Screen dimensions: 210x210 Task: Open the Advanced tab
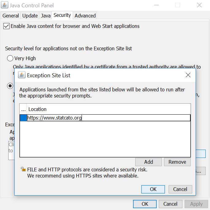pyautogui.click(x=85, y=16)
